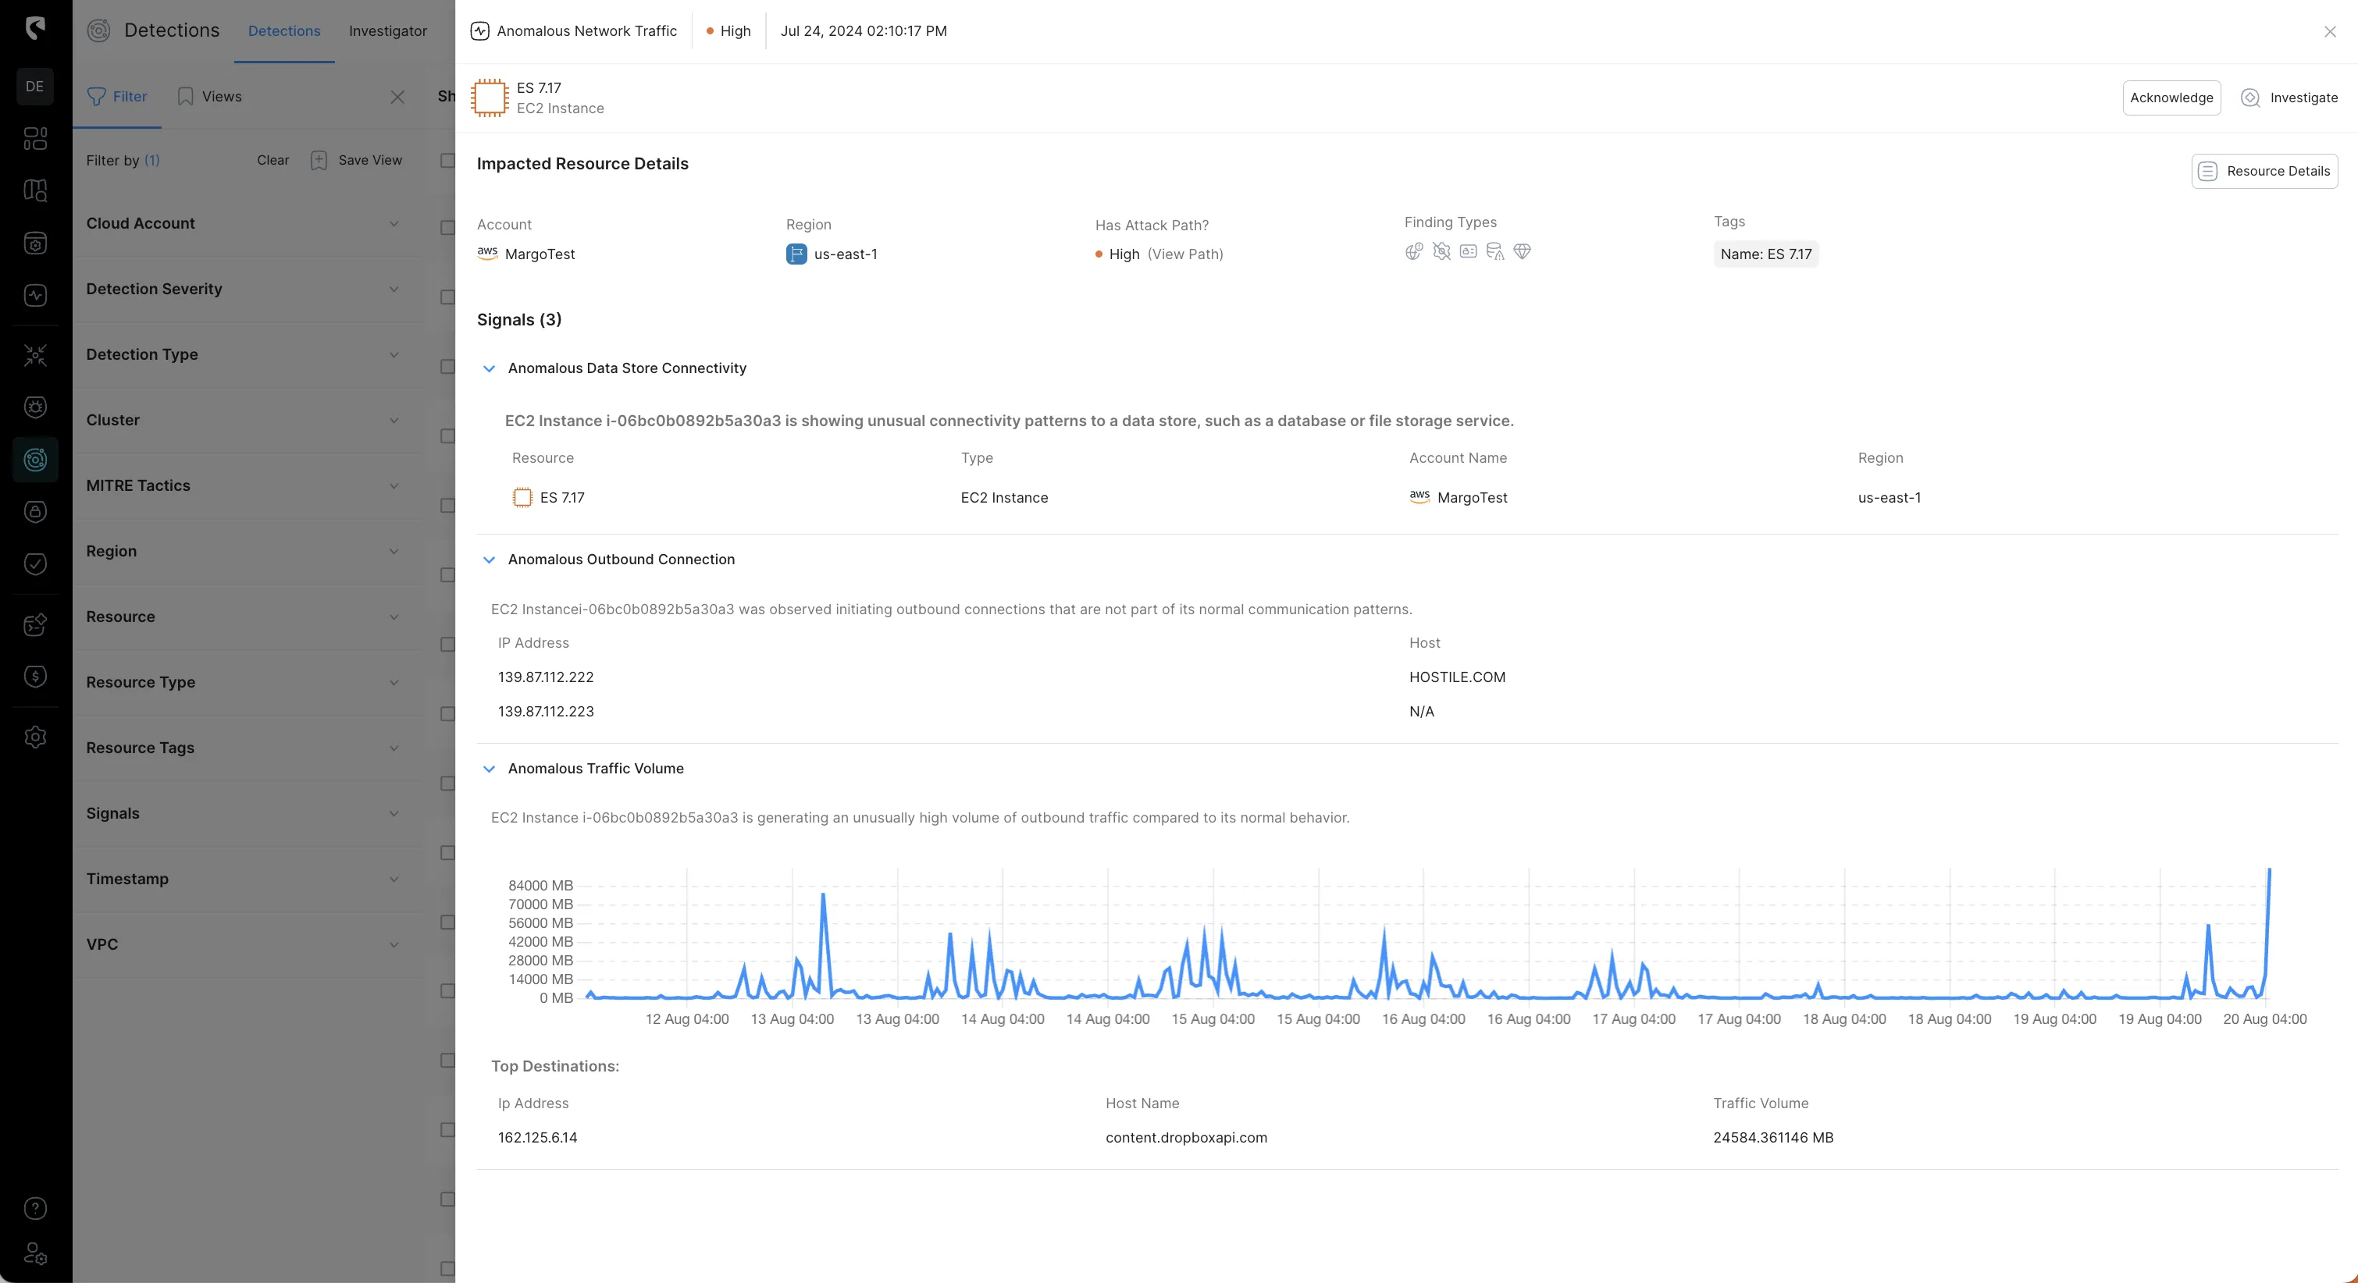Open the bug vulnerabilities icon in the sidebar
Image resolution: width=2358 pixels, height=1283 pixels.
coord(35,407)
